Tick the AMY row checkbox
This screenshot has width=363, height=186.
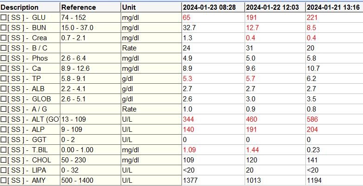[x=3, y=180]
